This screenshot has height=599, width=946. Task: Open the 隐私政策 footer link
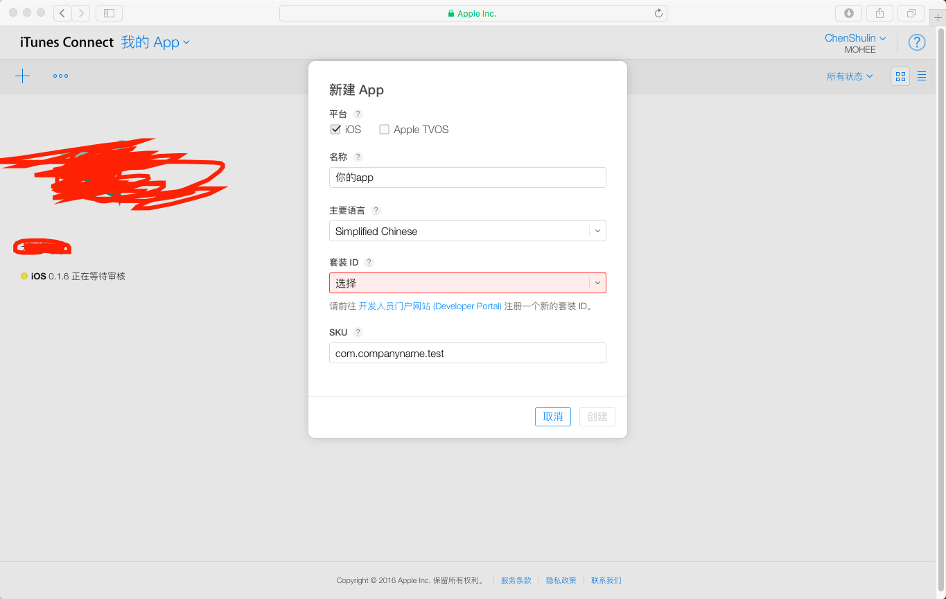(x=561, y=580)
